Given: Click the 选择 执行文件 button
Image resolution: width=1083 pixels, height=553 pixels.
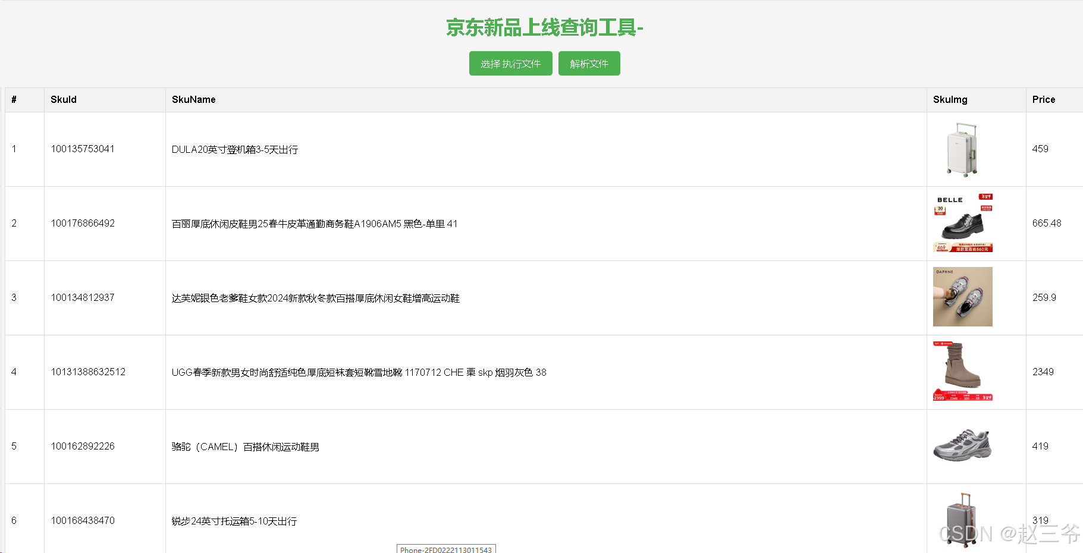Looking at the screenshot, I should tap(510, 64).
